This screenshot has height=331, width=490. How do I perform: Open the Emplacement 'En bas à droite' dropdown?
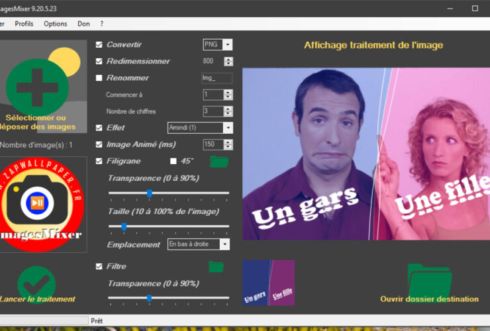coord(224,244)
